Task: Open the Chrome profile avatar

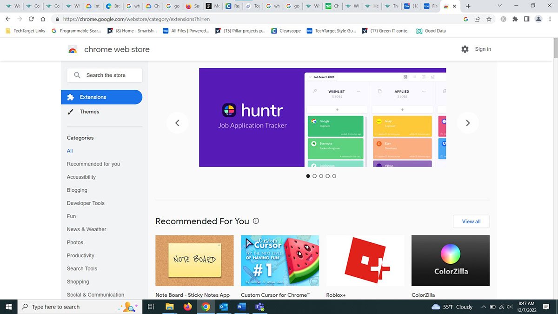Action: point(538,19)
